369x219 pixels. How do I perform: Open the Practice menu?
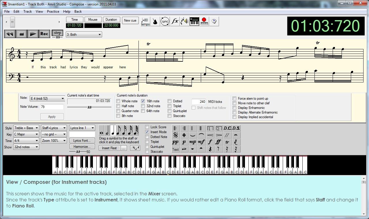point(53,12)
